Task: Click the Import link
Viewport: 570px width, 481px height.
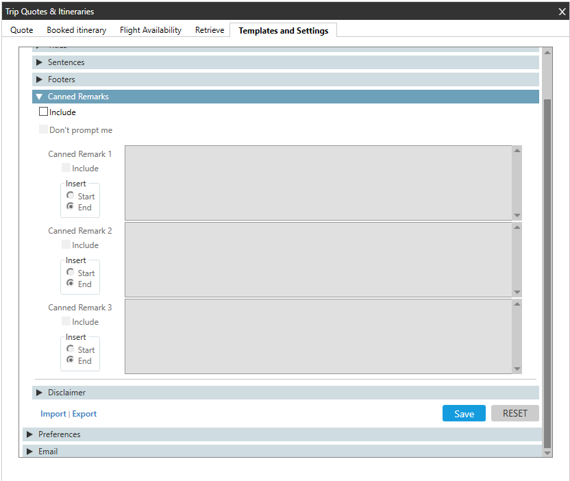Action: 53,414
